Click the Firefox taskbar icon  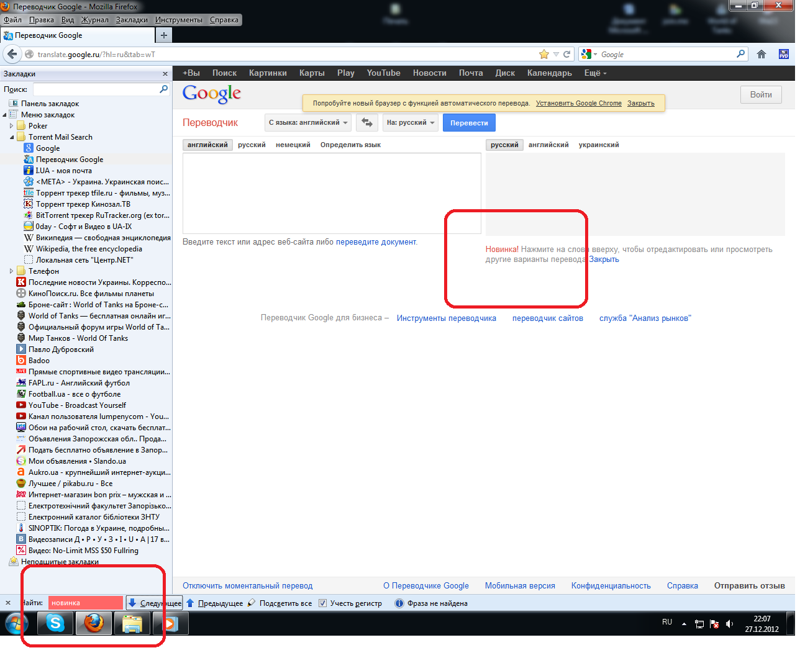click(x=94, y=623)
